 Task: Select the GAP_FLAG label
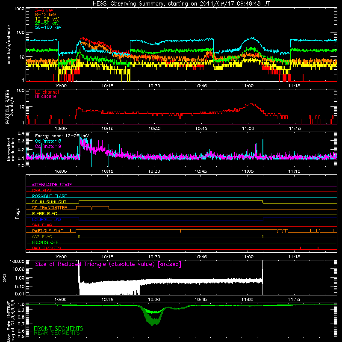(42, 190)
